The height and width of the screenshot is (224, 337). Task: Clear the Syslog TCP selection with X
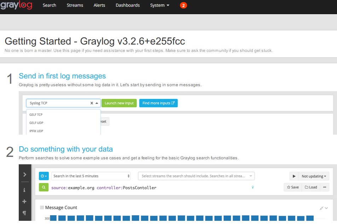(92, 103)
